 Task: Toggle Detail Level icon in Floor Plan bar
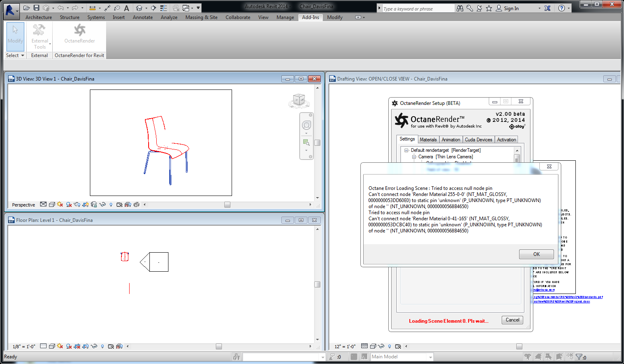click(43, 346)
